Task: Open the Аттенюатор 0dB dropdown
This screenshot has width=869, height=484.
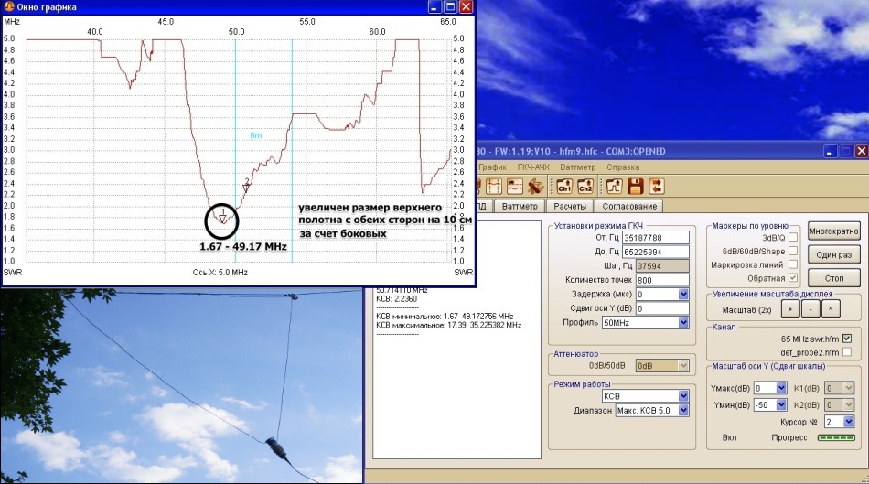Action: coord(683,366)
